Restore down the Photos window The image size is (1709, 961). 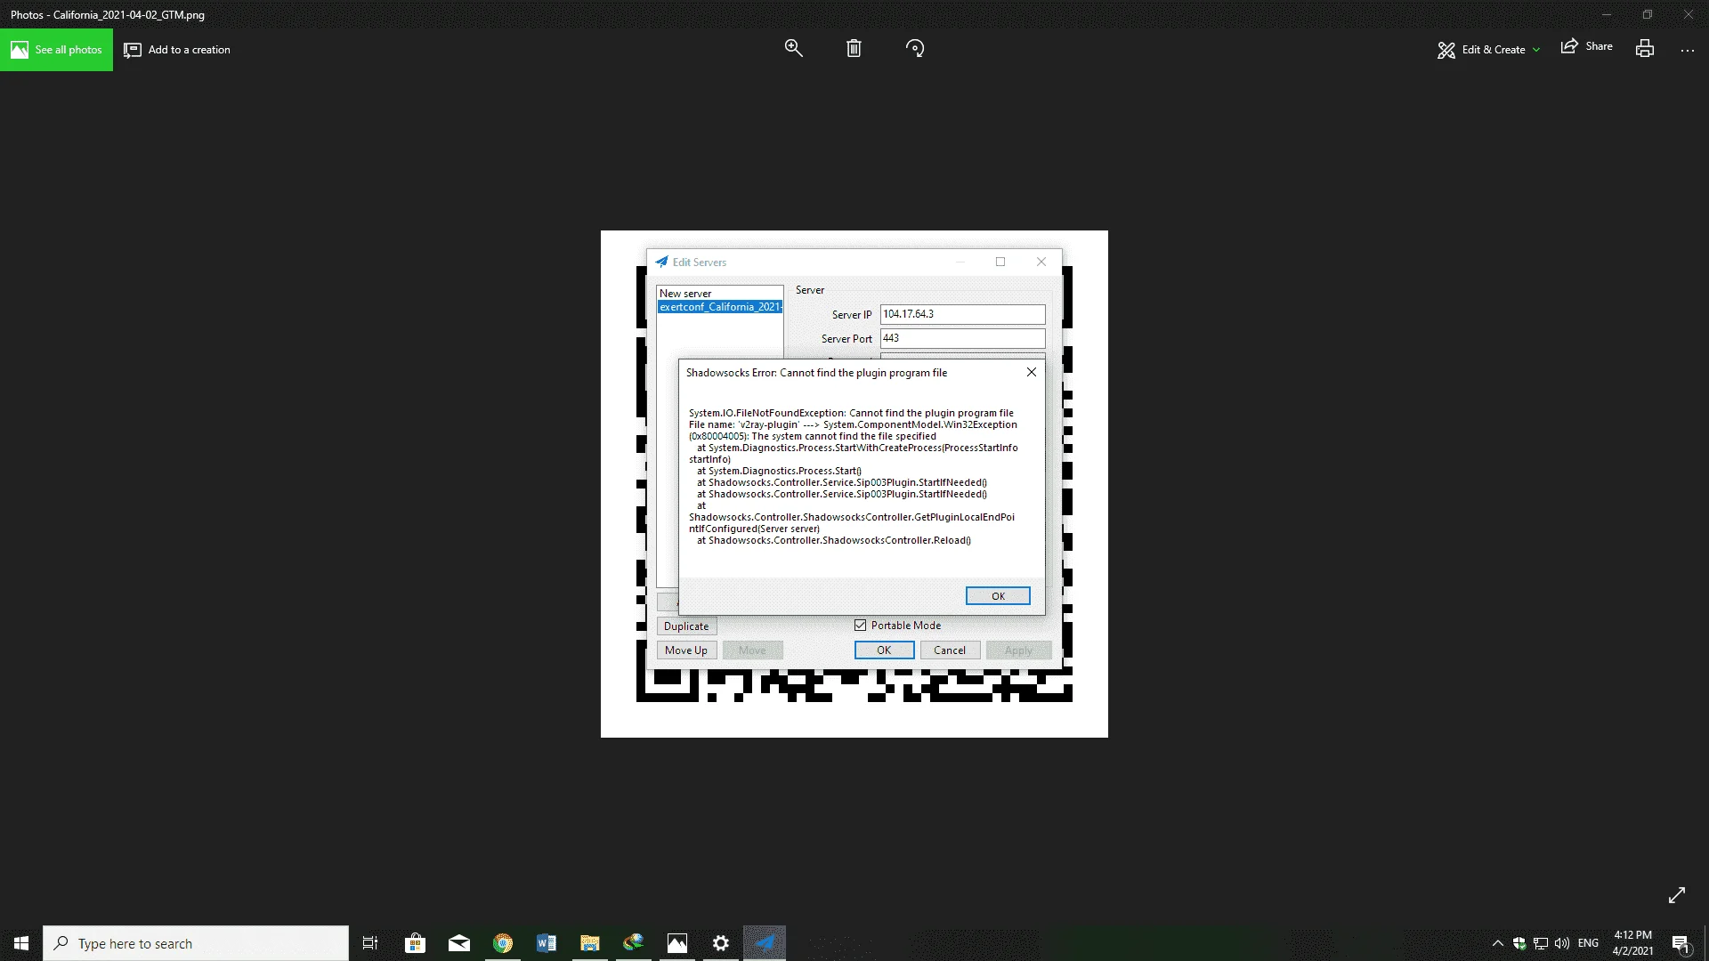pos(1648,14)
